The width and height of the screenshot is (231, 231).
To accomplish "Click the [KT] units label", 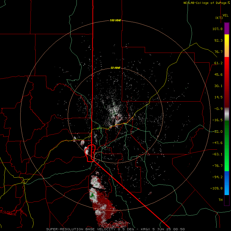I will point(219,18).
